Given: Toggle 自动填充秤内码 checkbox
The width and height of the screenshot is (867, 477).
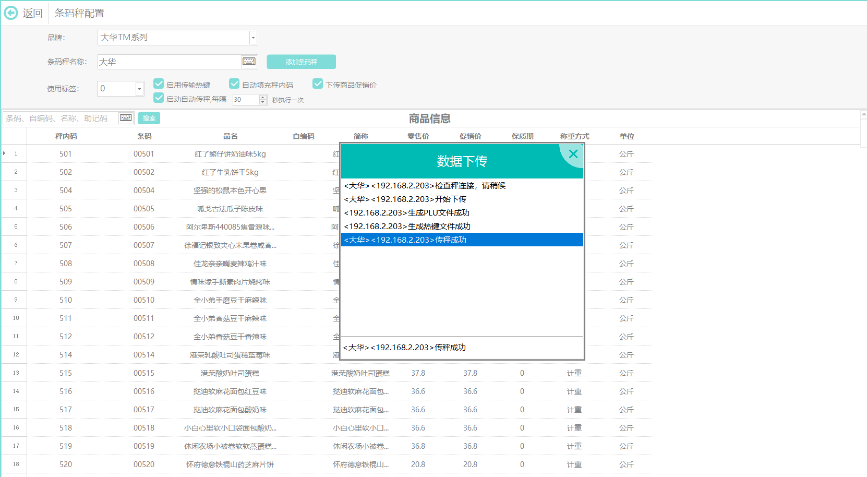Looking at the screenshot, I should pyautogui.click(x=234, y=84).
